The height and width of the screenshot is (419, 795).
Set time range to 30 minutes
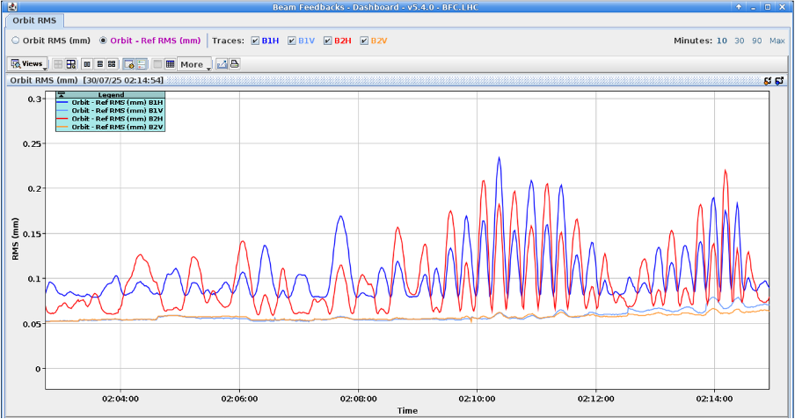click(739, 40)
